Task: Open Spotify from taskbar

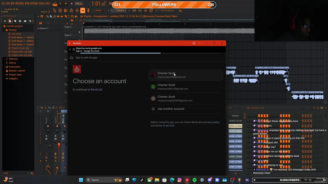Action: coord(194,180)
